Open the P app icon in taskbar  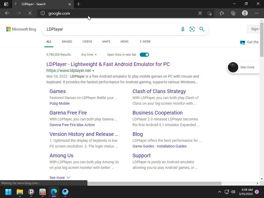(x=31, y=192)
